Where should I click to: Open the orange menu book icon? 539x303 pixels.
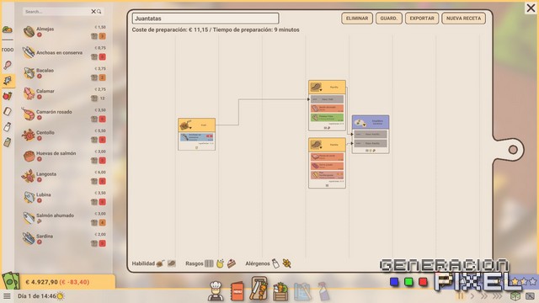click(x=237, y=291)
